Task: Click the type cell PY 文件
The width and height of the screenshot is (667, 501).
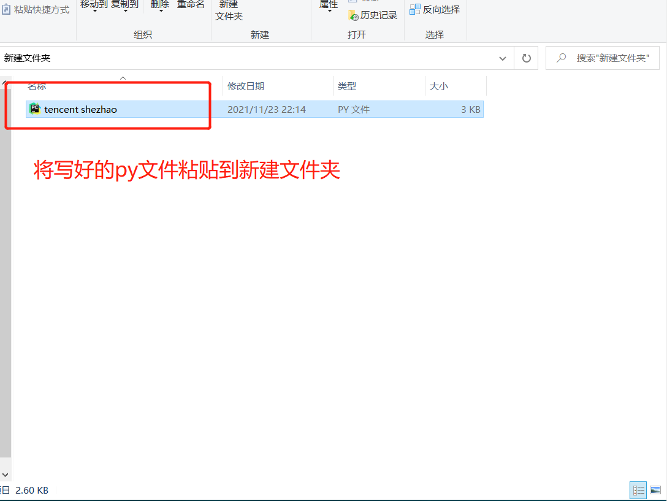Action: 354,109
